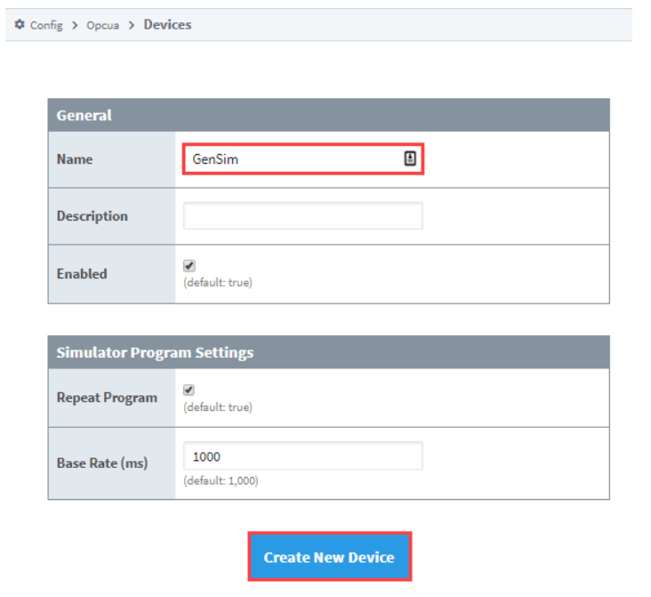
Task: Click the Config gear icon
Action: tap(20, 25)
